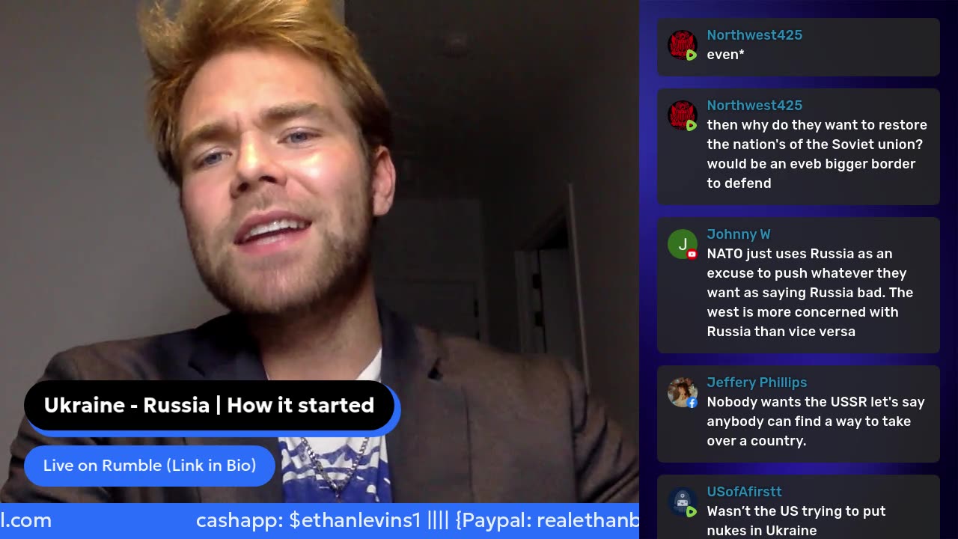Click Johnny W's green J avatar

[682, 244]
